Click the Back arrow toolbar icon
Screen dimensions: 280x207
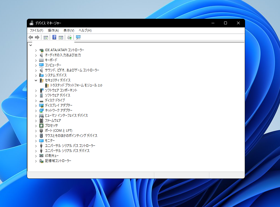31,37
